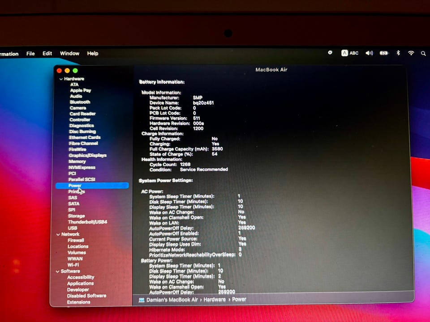Select Extensions under Software
The height and width of the screenshot is (322, 430).
point(78,302)
